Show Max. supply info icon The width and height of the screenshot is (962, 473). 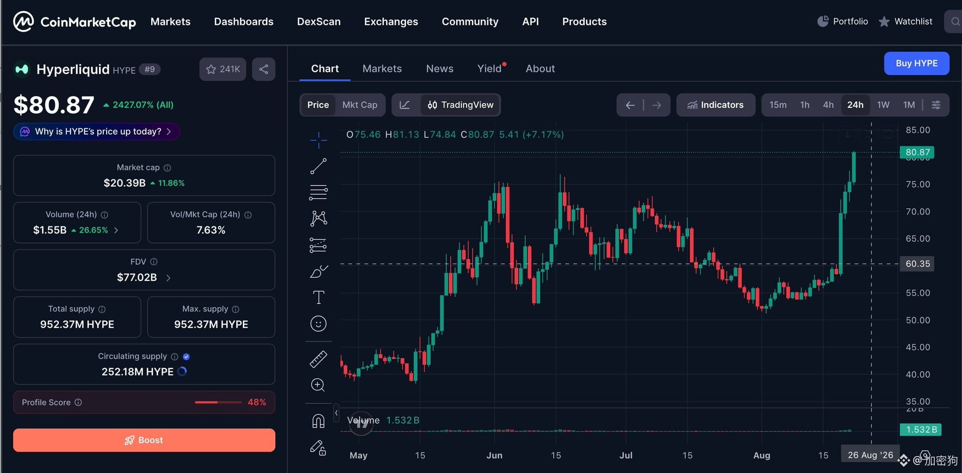(236, 309)
